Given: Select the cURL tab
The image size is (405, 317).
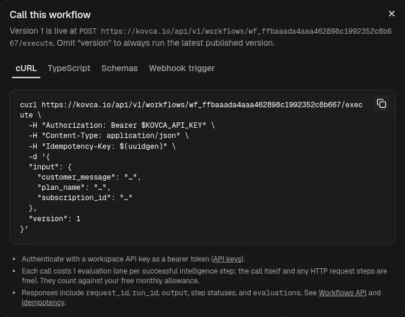Looking at the screenshot, I should pos(26,69).
